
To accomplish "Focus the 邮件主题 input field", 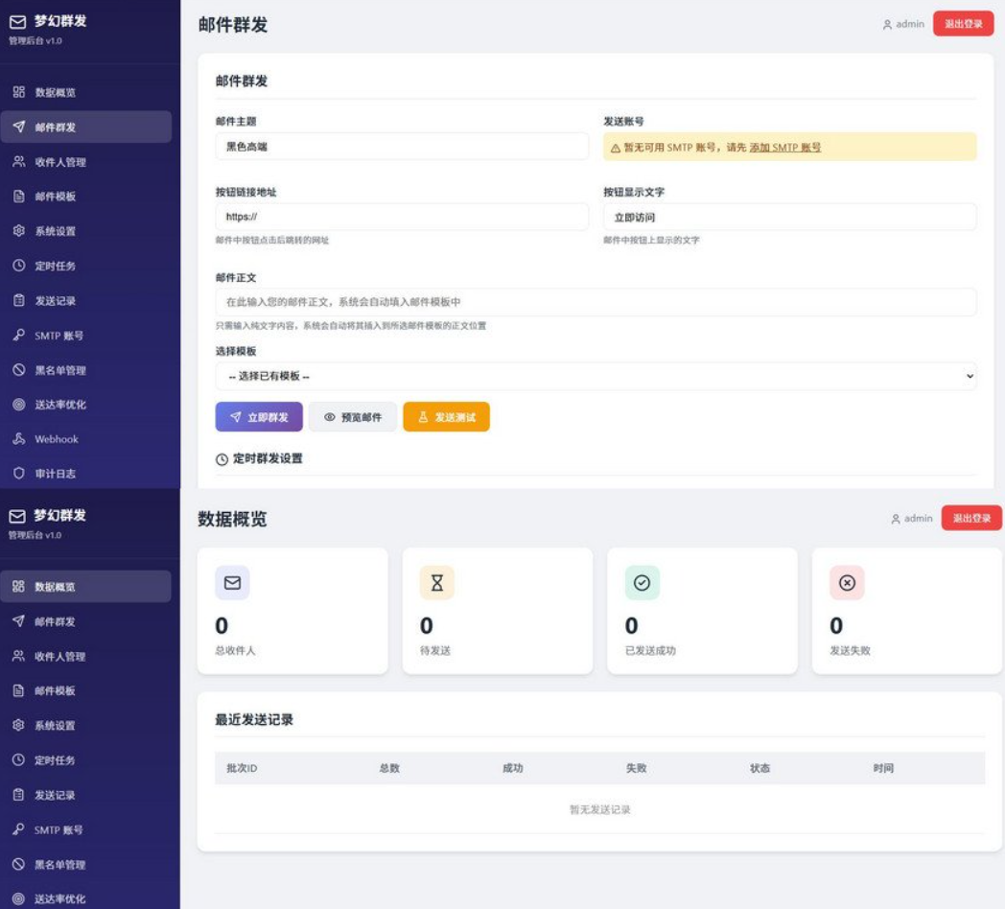I will tap(402, 146).
